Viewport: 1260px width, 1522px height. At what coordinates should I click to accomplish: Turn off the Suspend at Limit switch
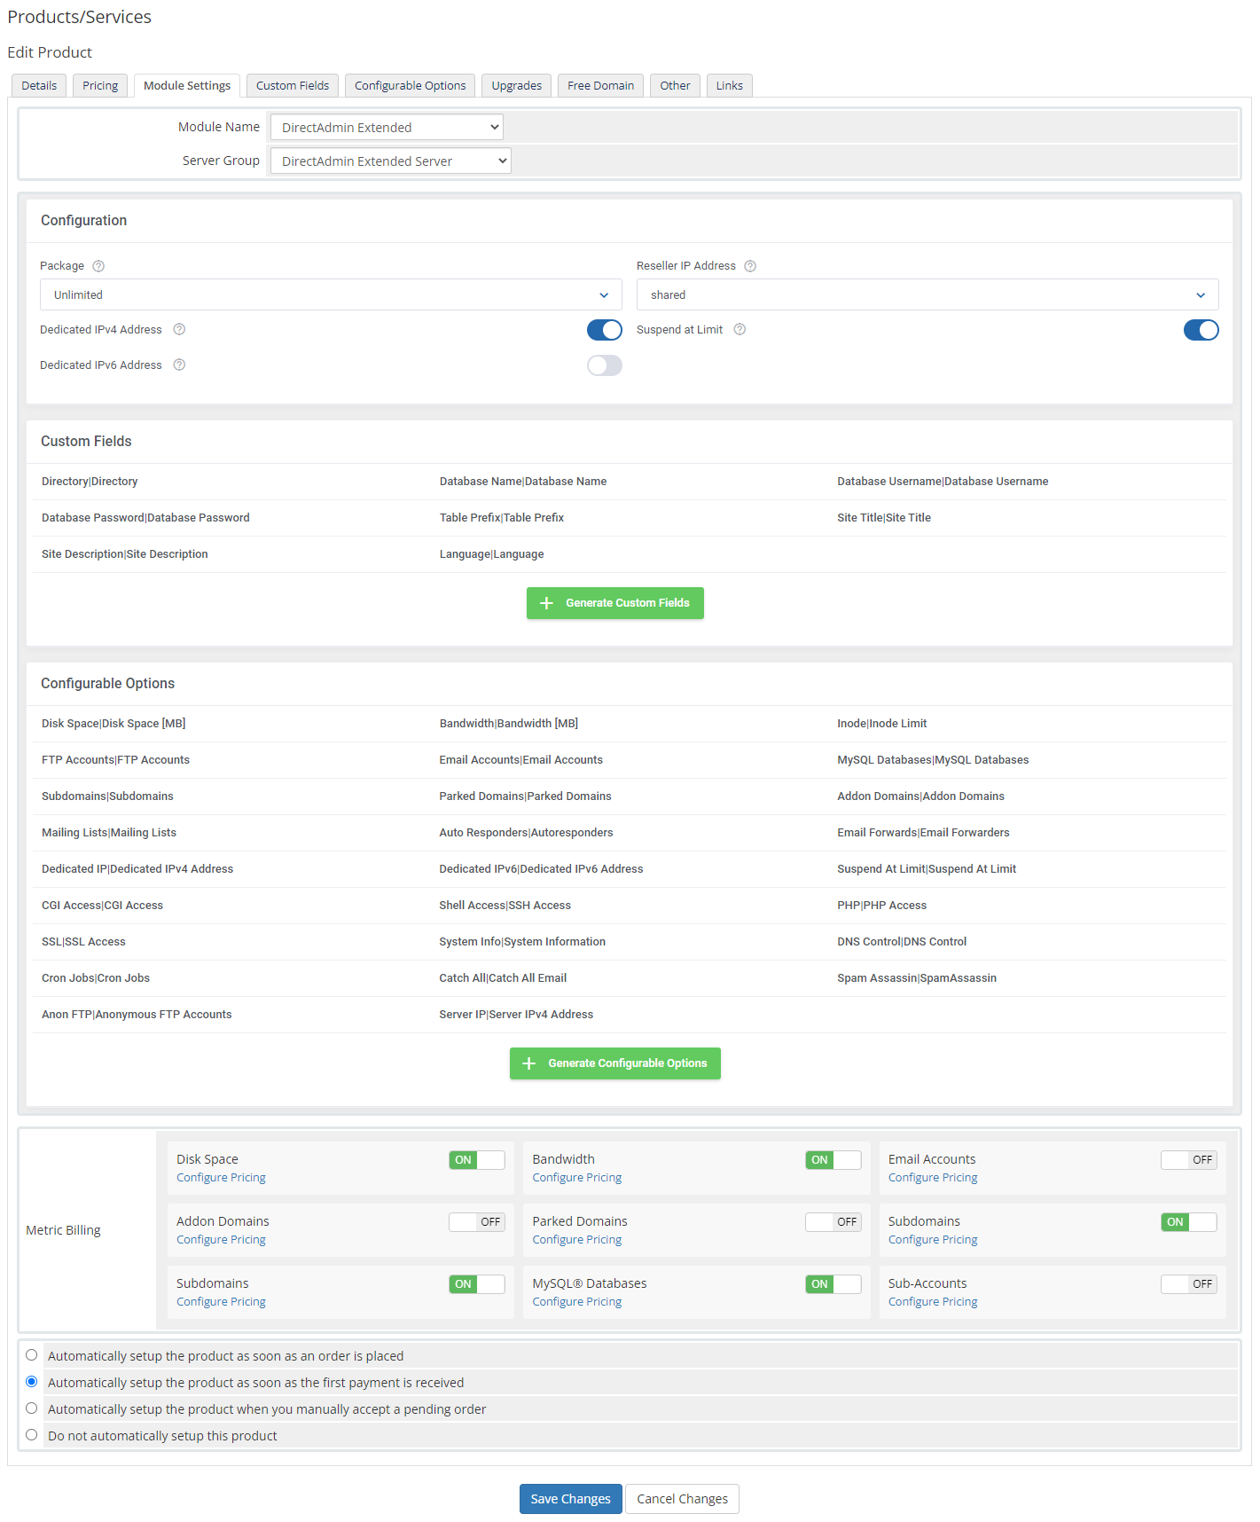click(1201, 330)
